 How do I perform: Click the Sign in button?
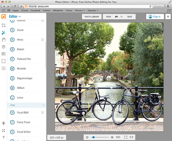pyautogui.click(x=155, y=17)
